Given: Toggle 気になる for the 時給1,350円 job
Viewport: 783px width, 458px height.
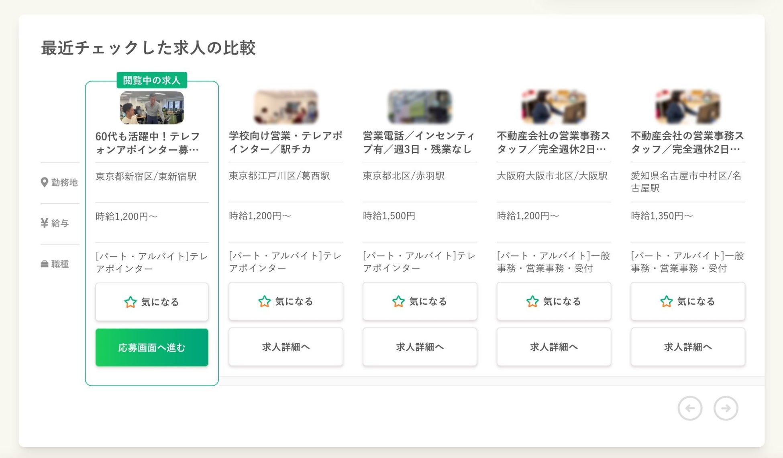Looking at the screenshot, I should (x=687, y=301).
